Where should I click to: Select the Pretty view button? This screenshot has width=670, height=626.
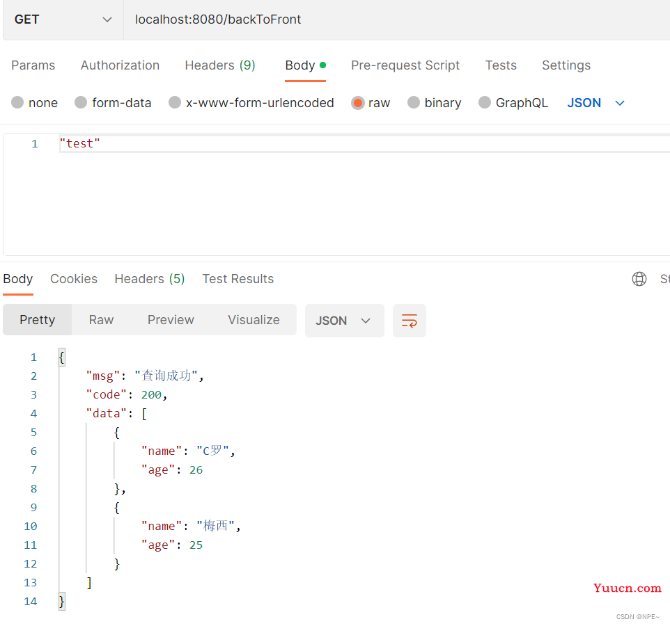[x=37, y=320]
